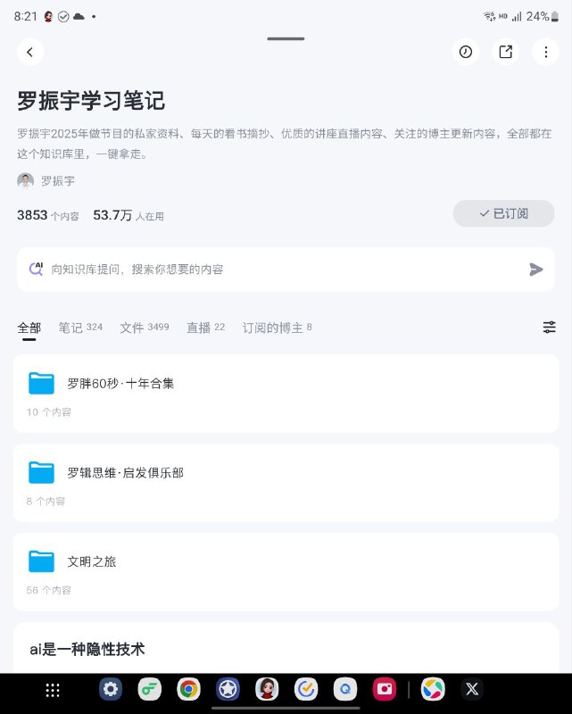The image size is (572, 714).
Task: Tap the drag handle at top of sheet
Action: pyautogui.click(x=286, y=38)
